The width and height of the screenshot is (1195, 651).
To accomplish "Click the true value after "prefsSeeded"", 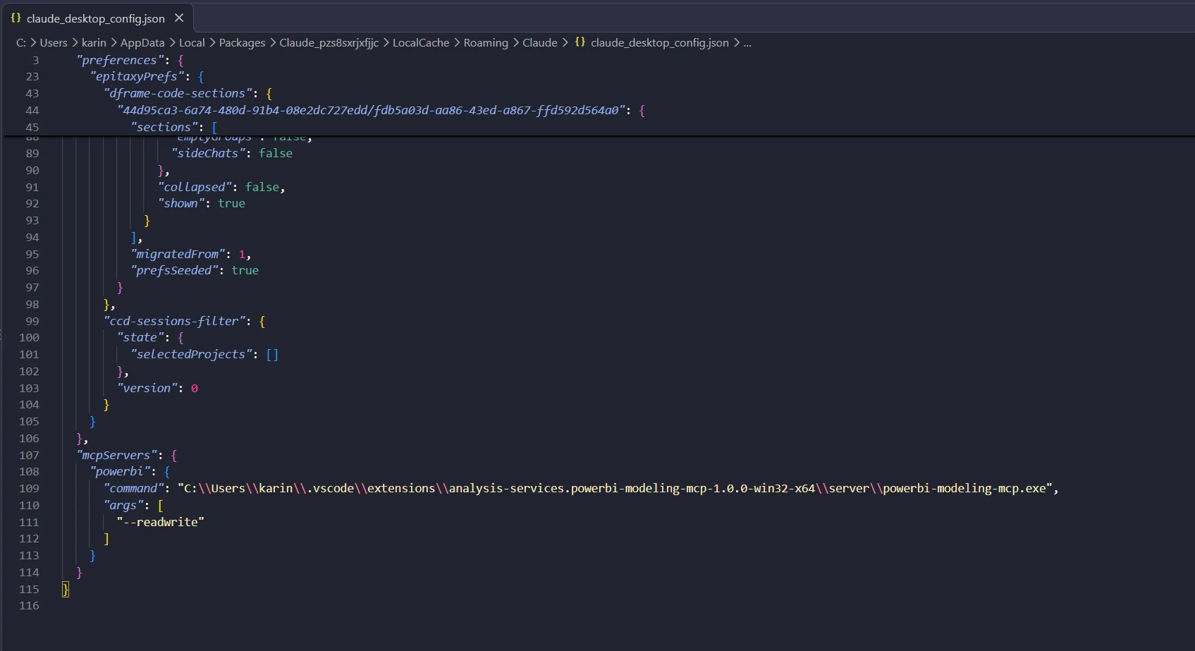I will pos(245,270).
